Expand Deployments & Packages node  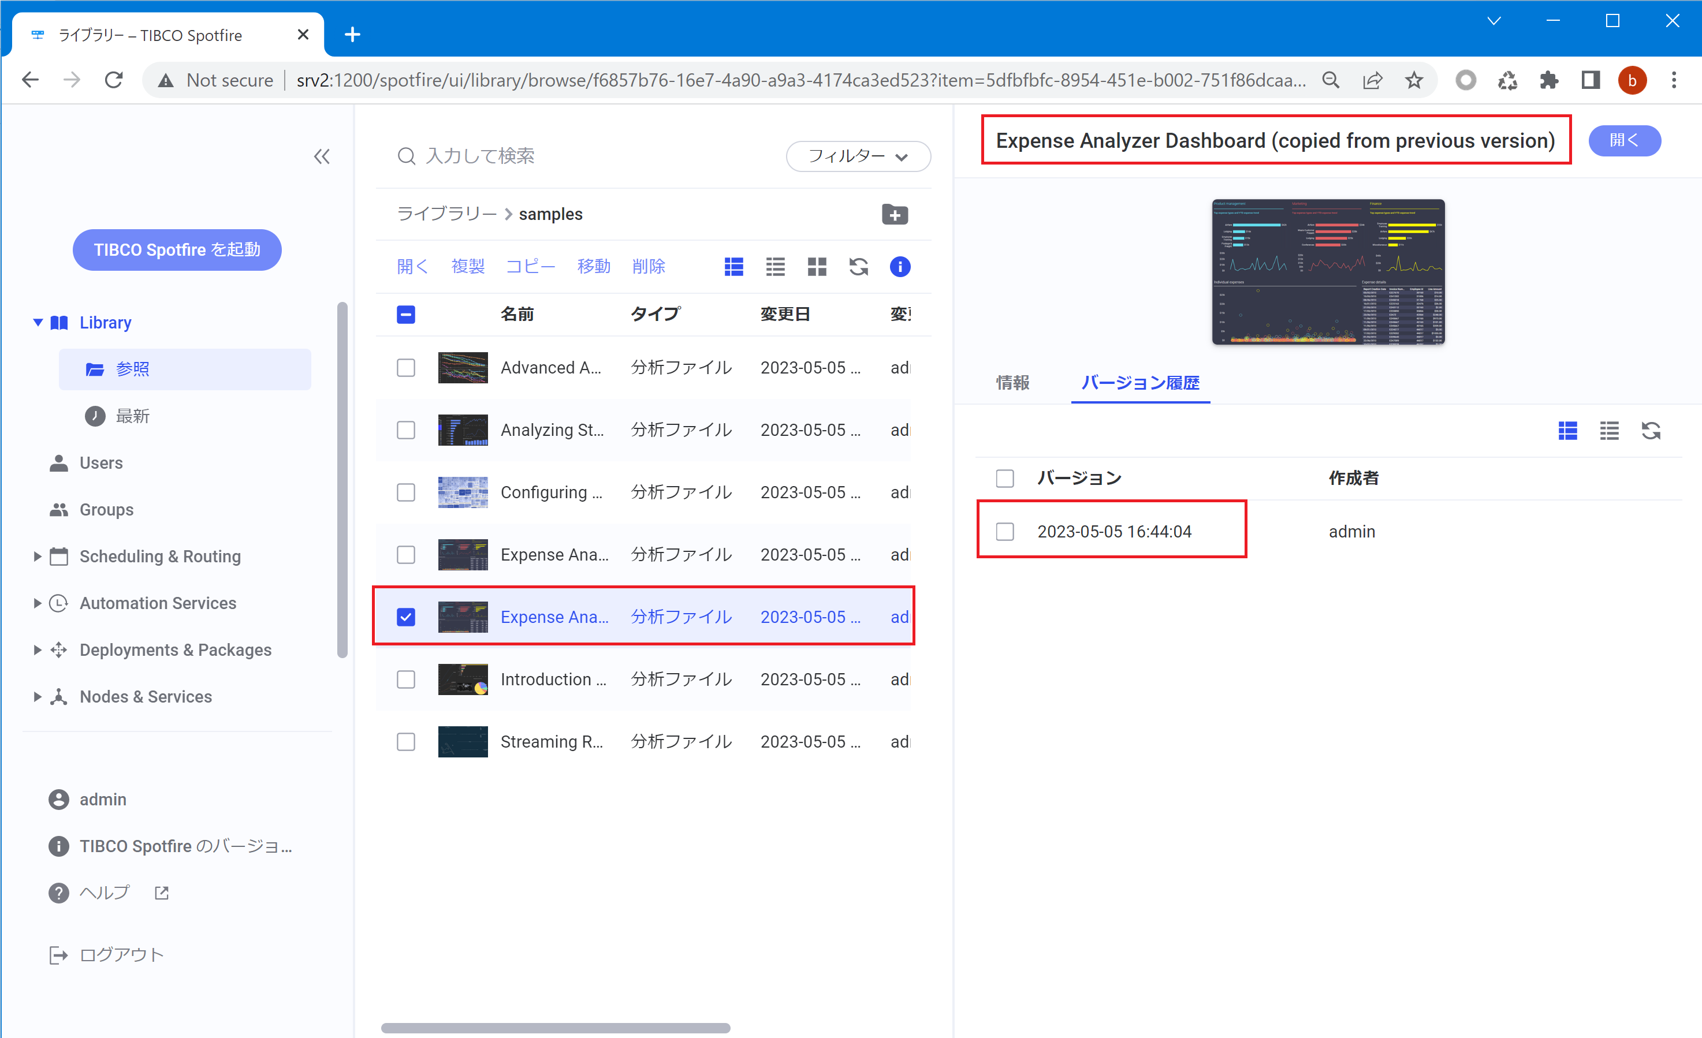pos(38,651)
